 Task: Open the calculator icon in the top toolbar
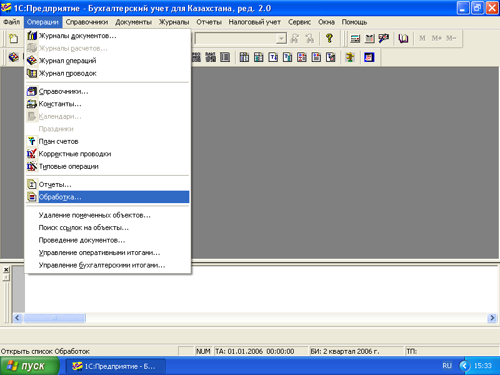click(x=355, y=38)
